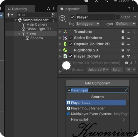Collapse the SampleScene tree node
138x137 pixels.
click(15, 20)
